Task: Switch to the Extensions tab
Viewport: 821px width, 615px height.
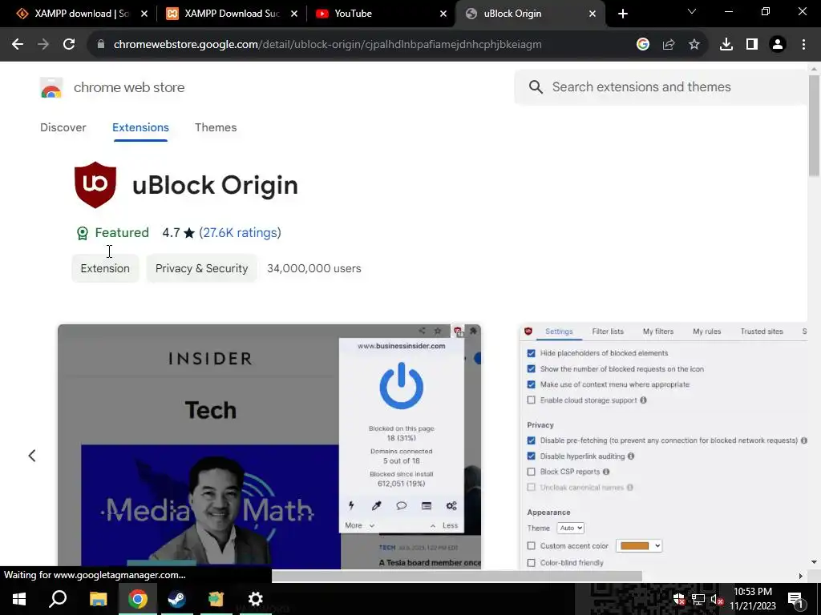Action: tap(140, 127)
